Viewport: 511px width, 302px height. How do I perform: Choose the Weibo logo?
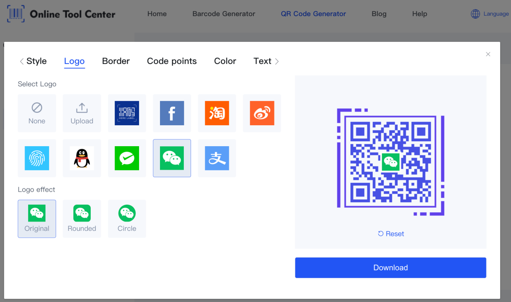click(x=262, y=113)
